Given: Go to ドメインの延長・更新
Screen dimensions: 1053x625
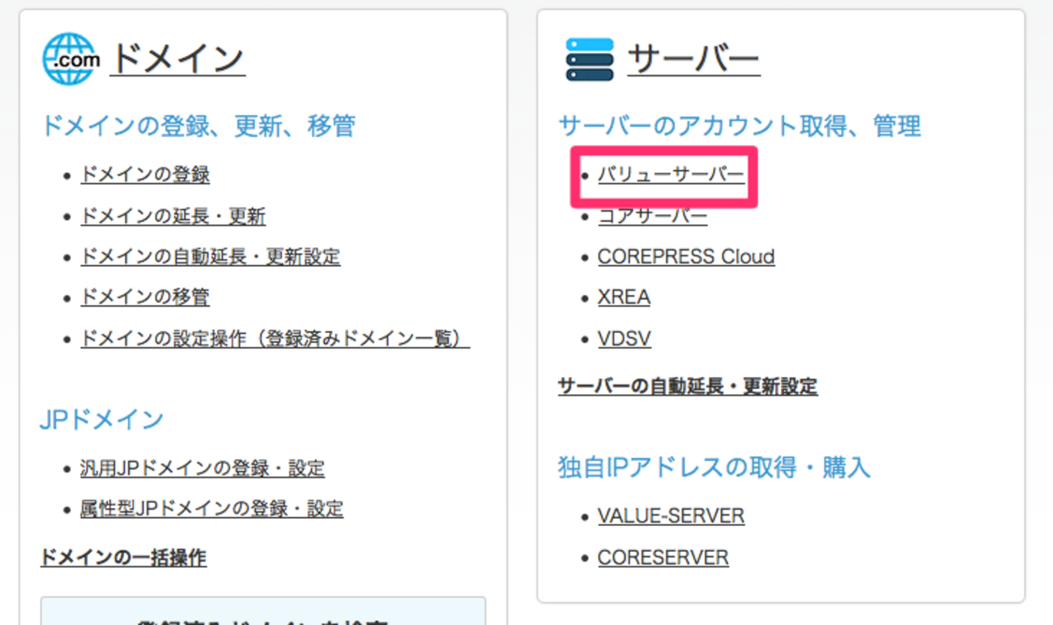Looking at the screenshot, I should 173,216.
